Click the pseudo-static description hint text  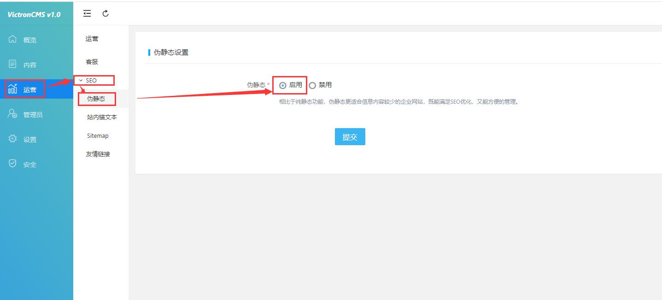click(x=399, y=102)
